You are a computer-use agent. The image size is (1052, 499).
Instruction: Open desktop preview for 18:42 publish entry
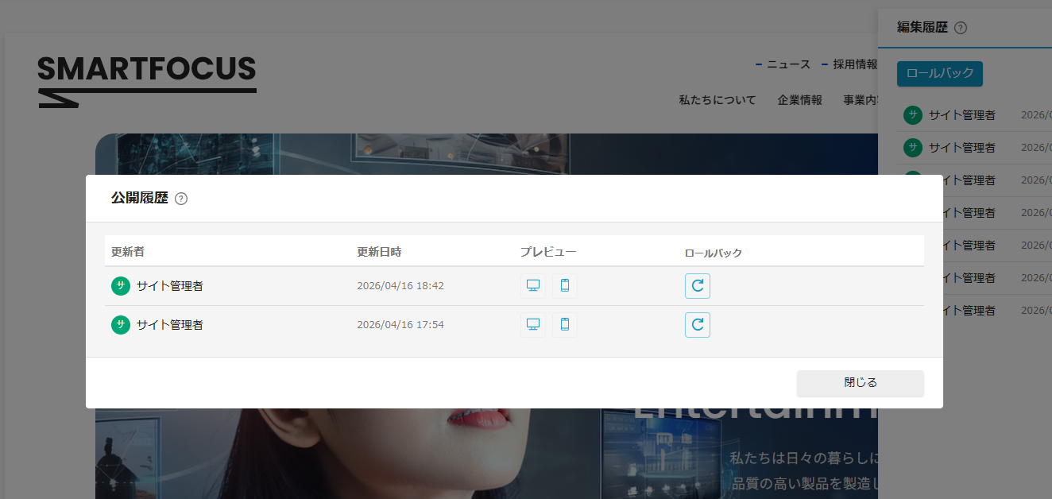pos(533,285)
